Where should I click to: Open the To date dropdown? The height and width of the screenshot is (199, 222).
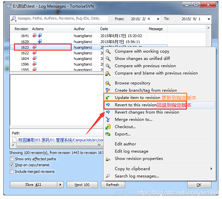tap(209, 19)
